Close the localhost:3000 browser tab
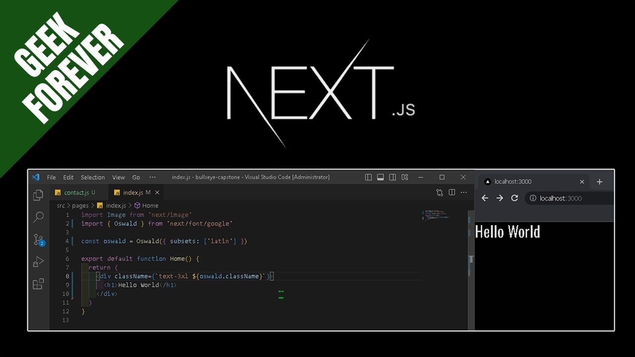The image size is (635, 357). pyautogui.click(x=582, y=181)
